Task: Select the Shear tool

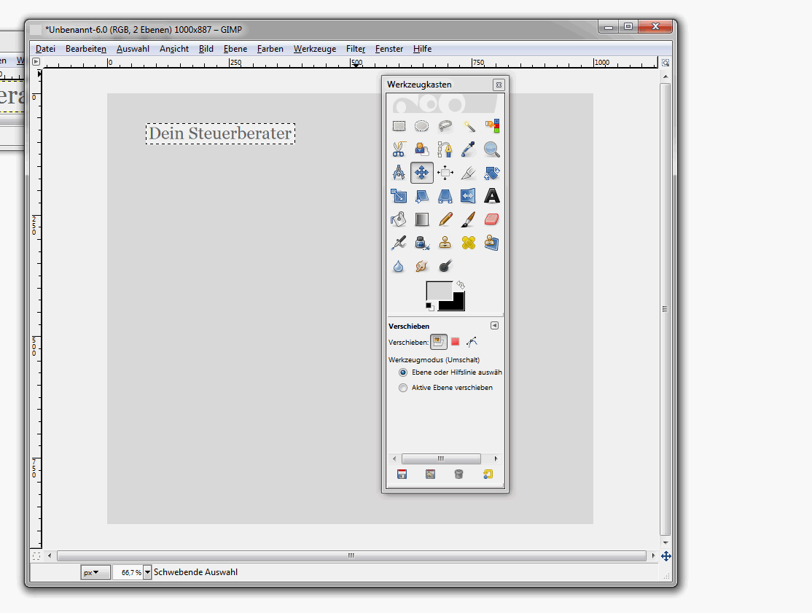Action: pyautogui.click(x=422, y=195)
